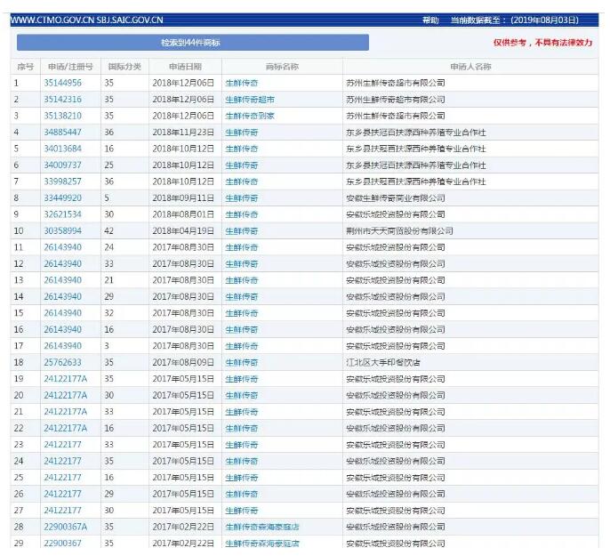Image resolution: width=610 pixels, height=556 pixels.
Task: Click the 帮助 help link
Action: pyautogui.click(x=429, y=20)
